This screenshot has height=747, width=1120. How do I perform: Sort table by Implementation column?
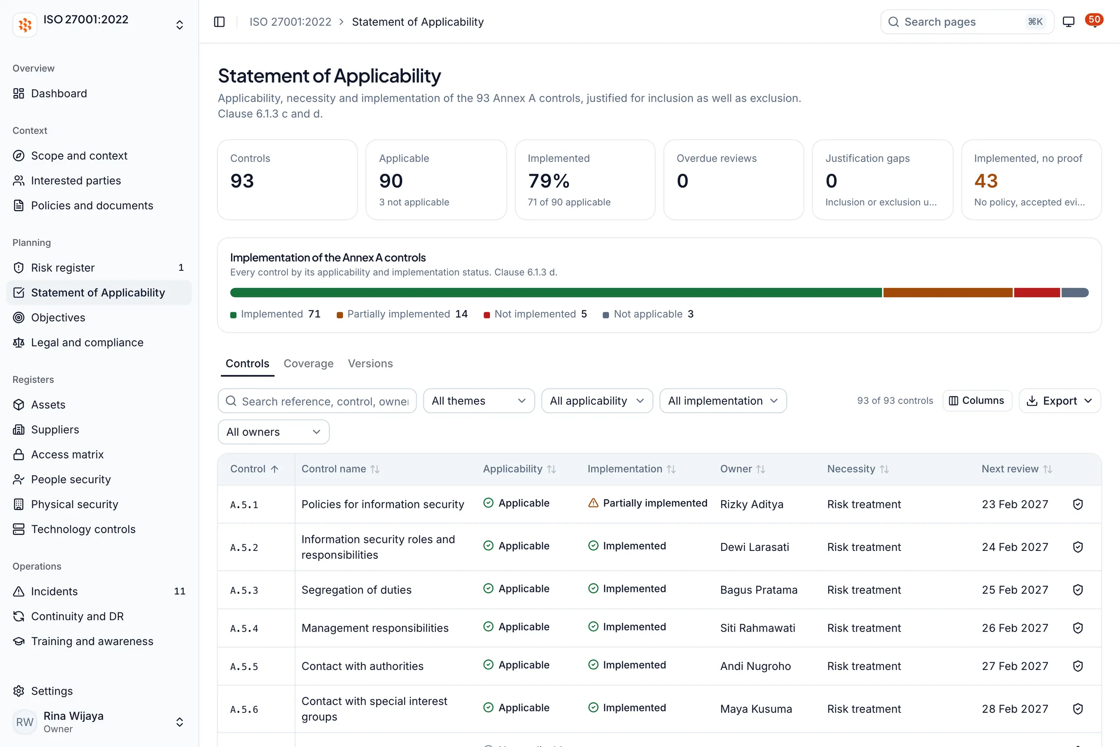click(x=631, y=469)
